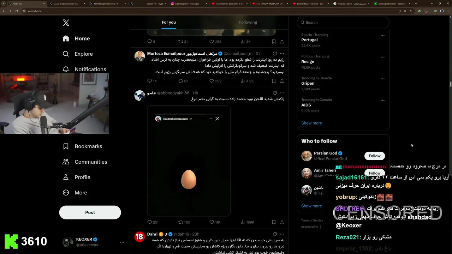Open a new browser tab
452x254 pixels.
[x=416, y=4]
